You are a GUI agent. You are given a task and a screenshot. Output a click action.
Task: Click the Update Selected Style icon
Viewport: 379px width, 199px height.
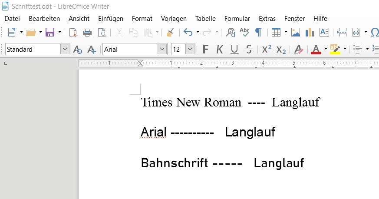click(77, 50)
